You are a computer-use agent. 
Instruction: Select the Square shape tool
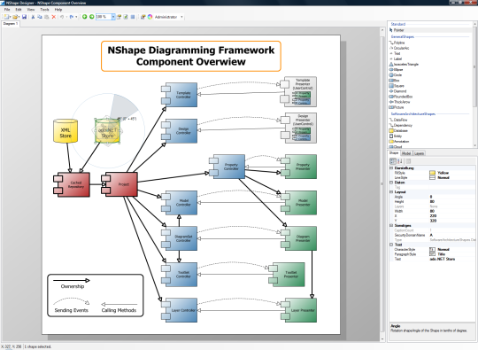(397, 86)
